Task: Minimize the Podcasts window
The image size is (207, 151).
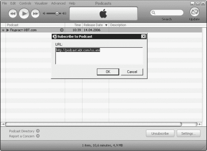Action: (x=193, y=3)
